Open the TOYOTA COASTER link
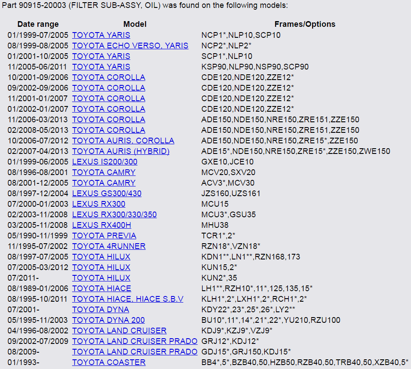The image size is (411, 369). click(x=109, y=362)
